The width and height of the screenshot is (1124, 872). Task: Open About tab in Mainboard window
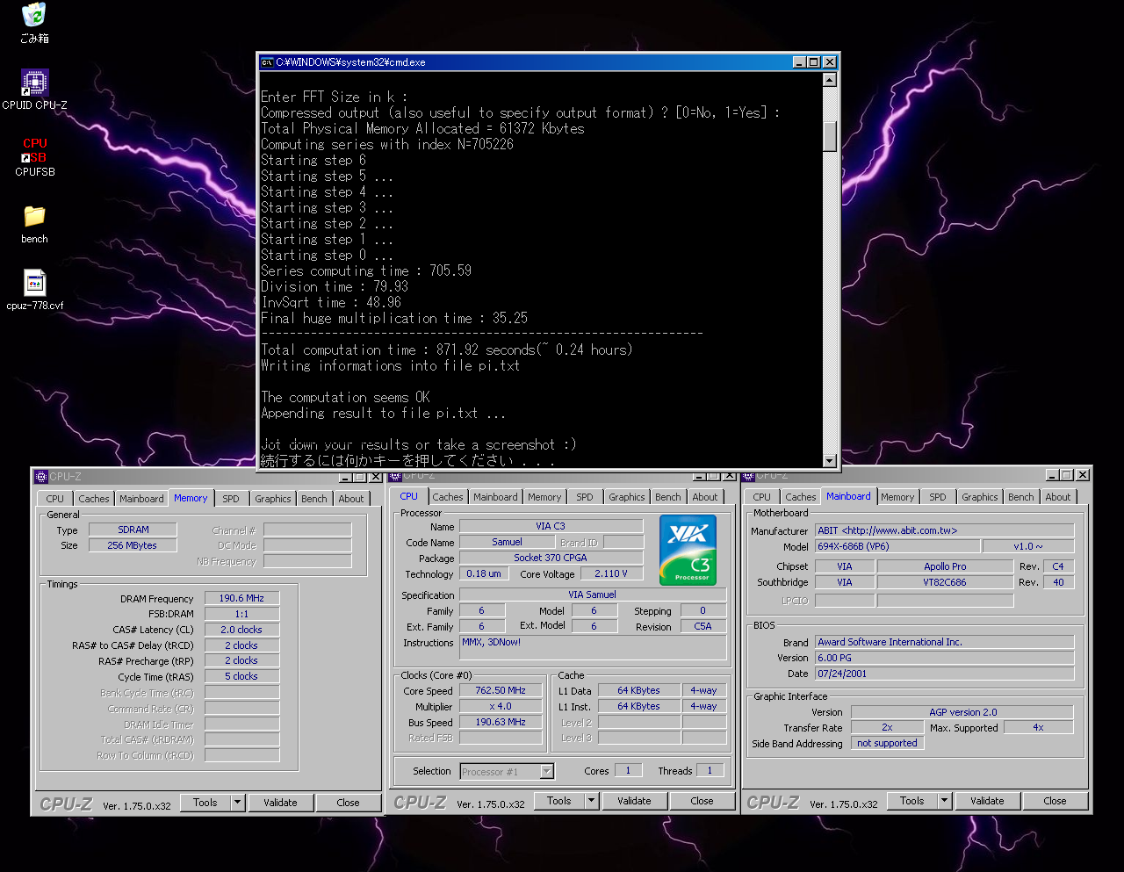[x=1058, y=497]
